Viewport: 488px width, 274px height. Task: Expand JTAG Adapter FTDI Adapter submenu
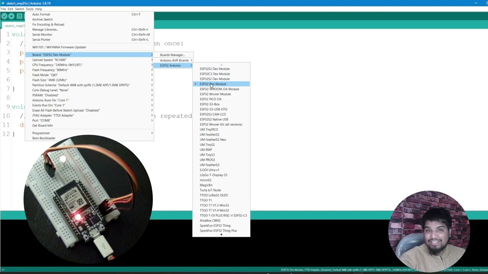point(90,115)
